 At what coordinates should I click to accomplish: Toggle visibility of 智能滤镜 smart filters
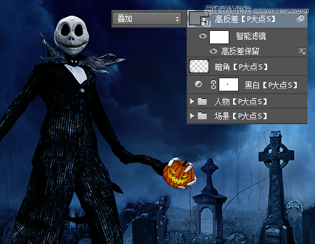(203, 36)
